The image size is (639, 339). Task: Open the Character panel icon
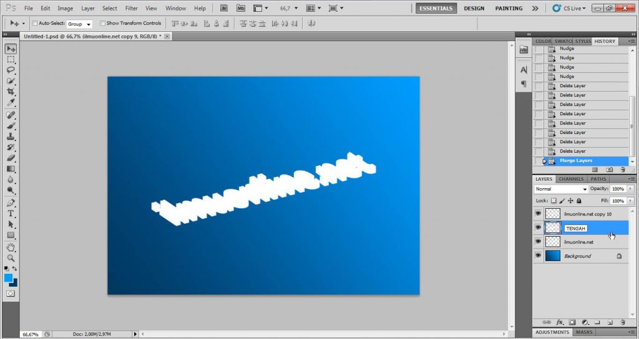[524, 70]
